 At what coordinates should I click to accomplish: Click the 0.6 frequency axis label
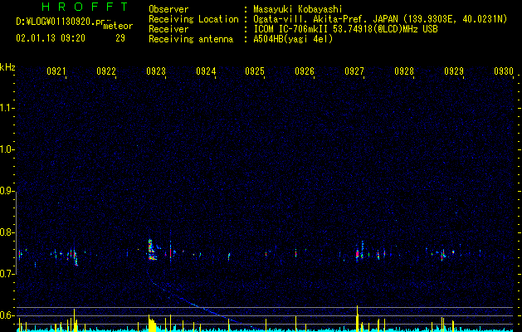[x=7, y=315]
